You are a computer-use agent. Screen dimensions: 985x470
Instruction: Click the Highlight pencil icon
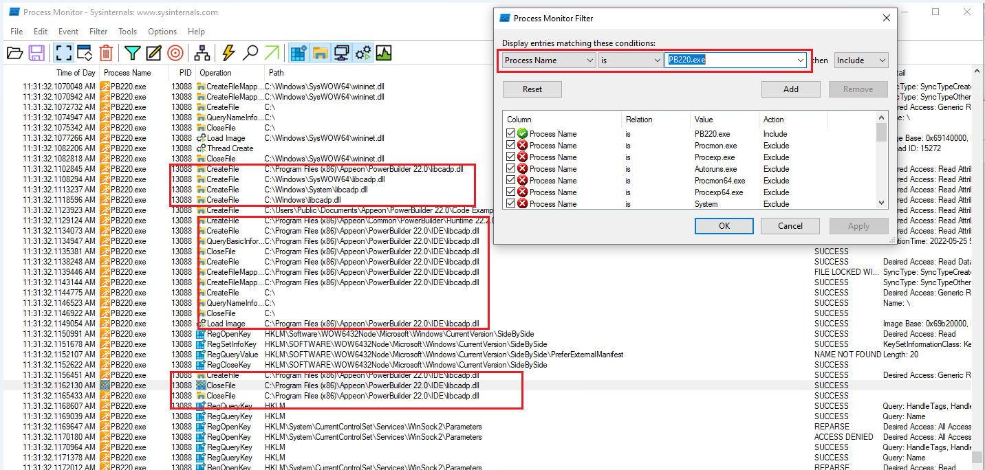153,52
